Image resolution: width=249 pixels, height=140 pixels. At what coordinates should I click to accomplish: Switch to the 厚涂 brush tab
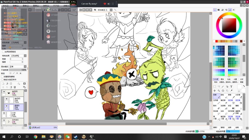pyautogui.click(x=222, y=79)
